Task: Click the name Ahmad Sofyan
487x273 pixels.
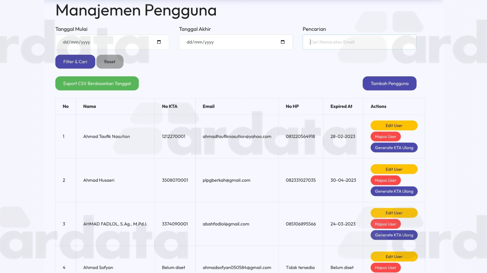Action: (98, 267)
